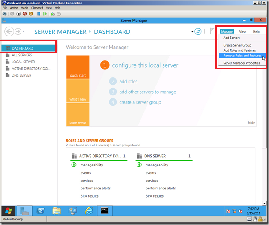Open the Server Manager Help menu
Screen dimensions: 269x225
coord(256,32)
